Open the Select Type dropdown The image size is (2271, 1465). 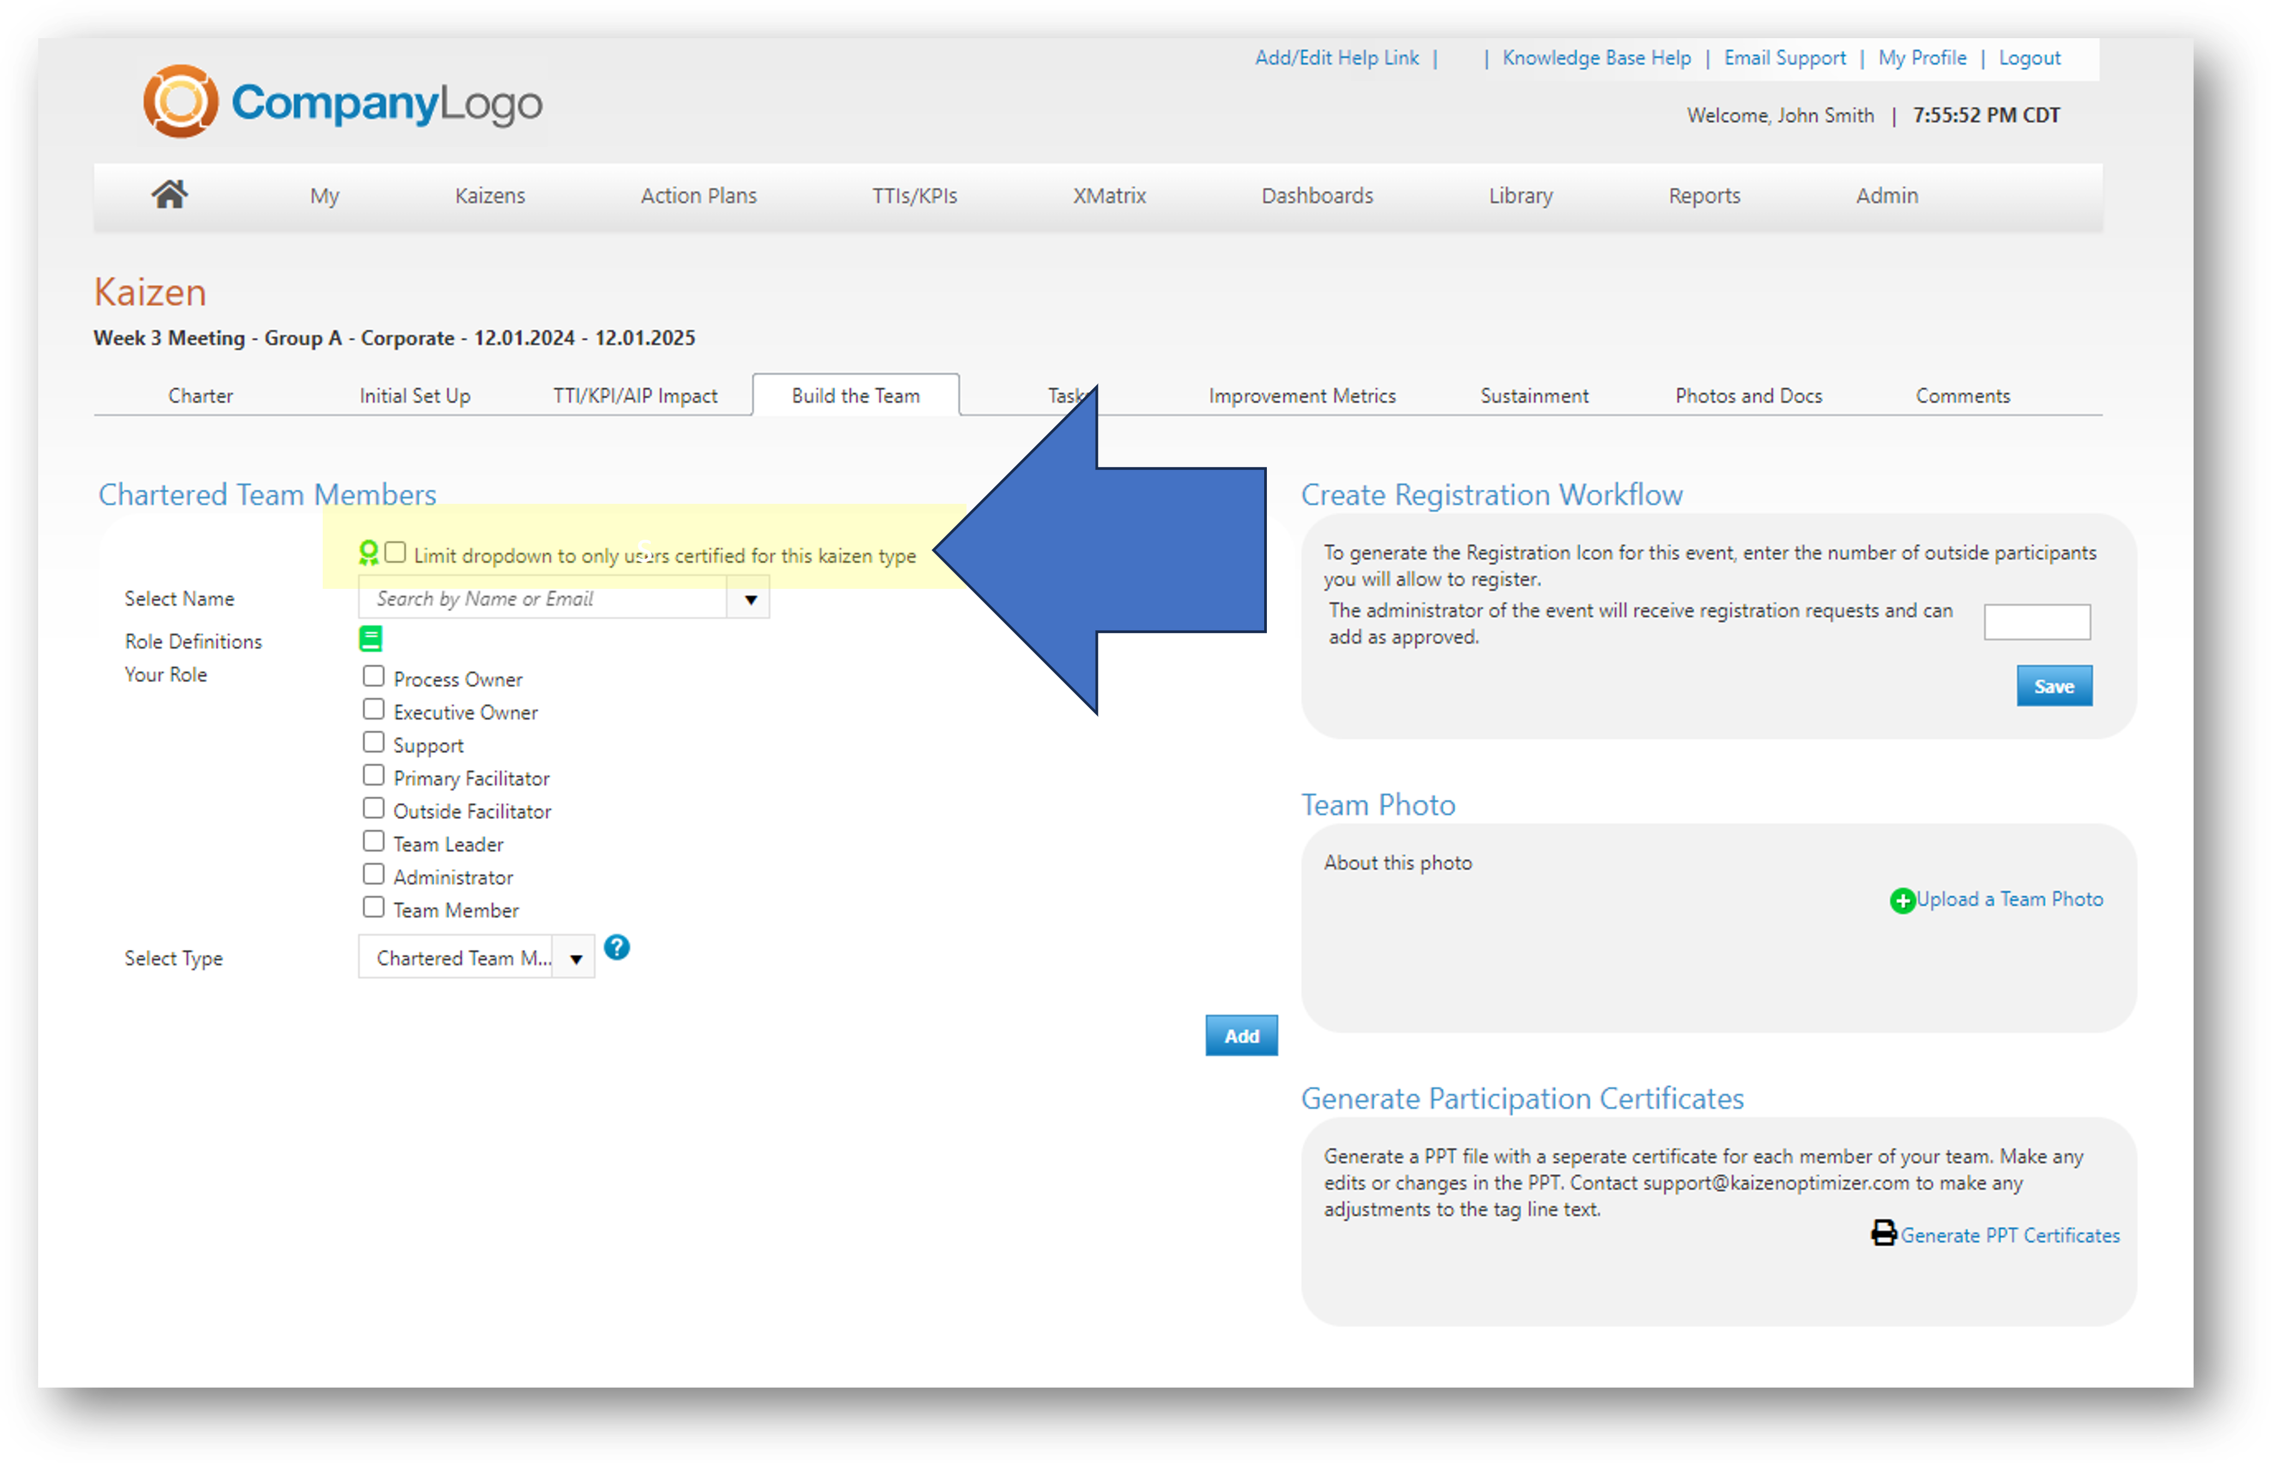point(476,958)
